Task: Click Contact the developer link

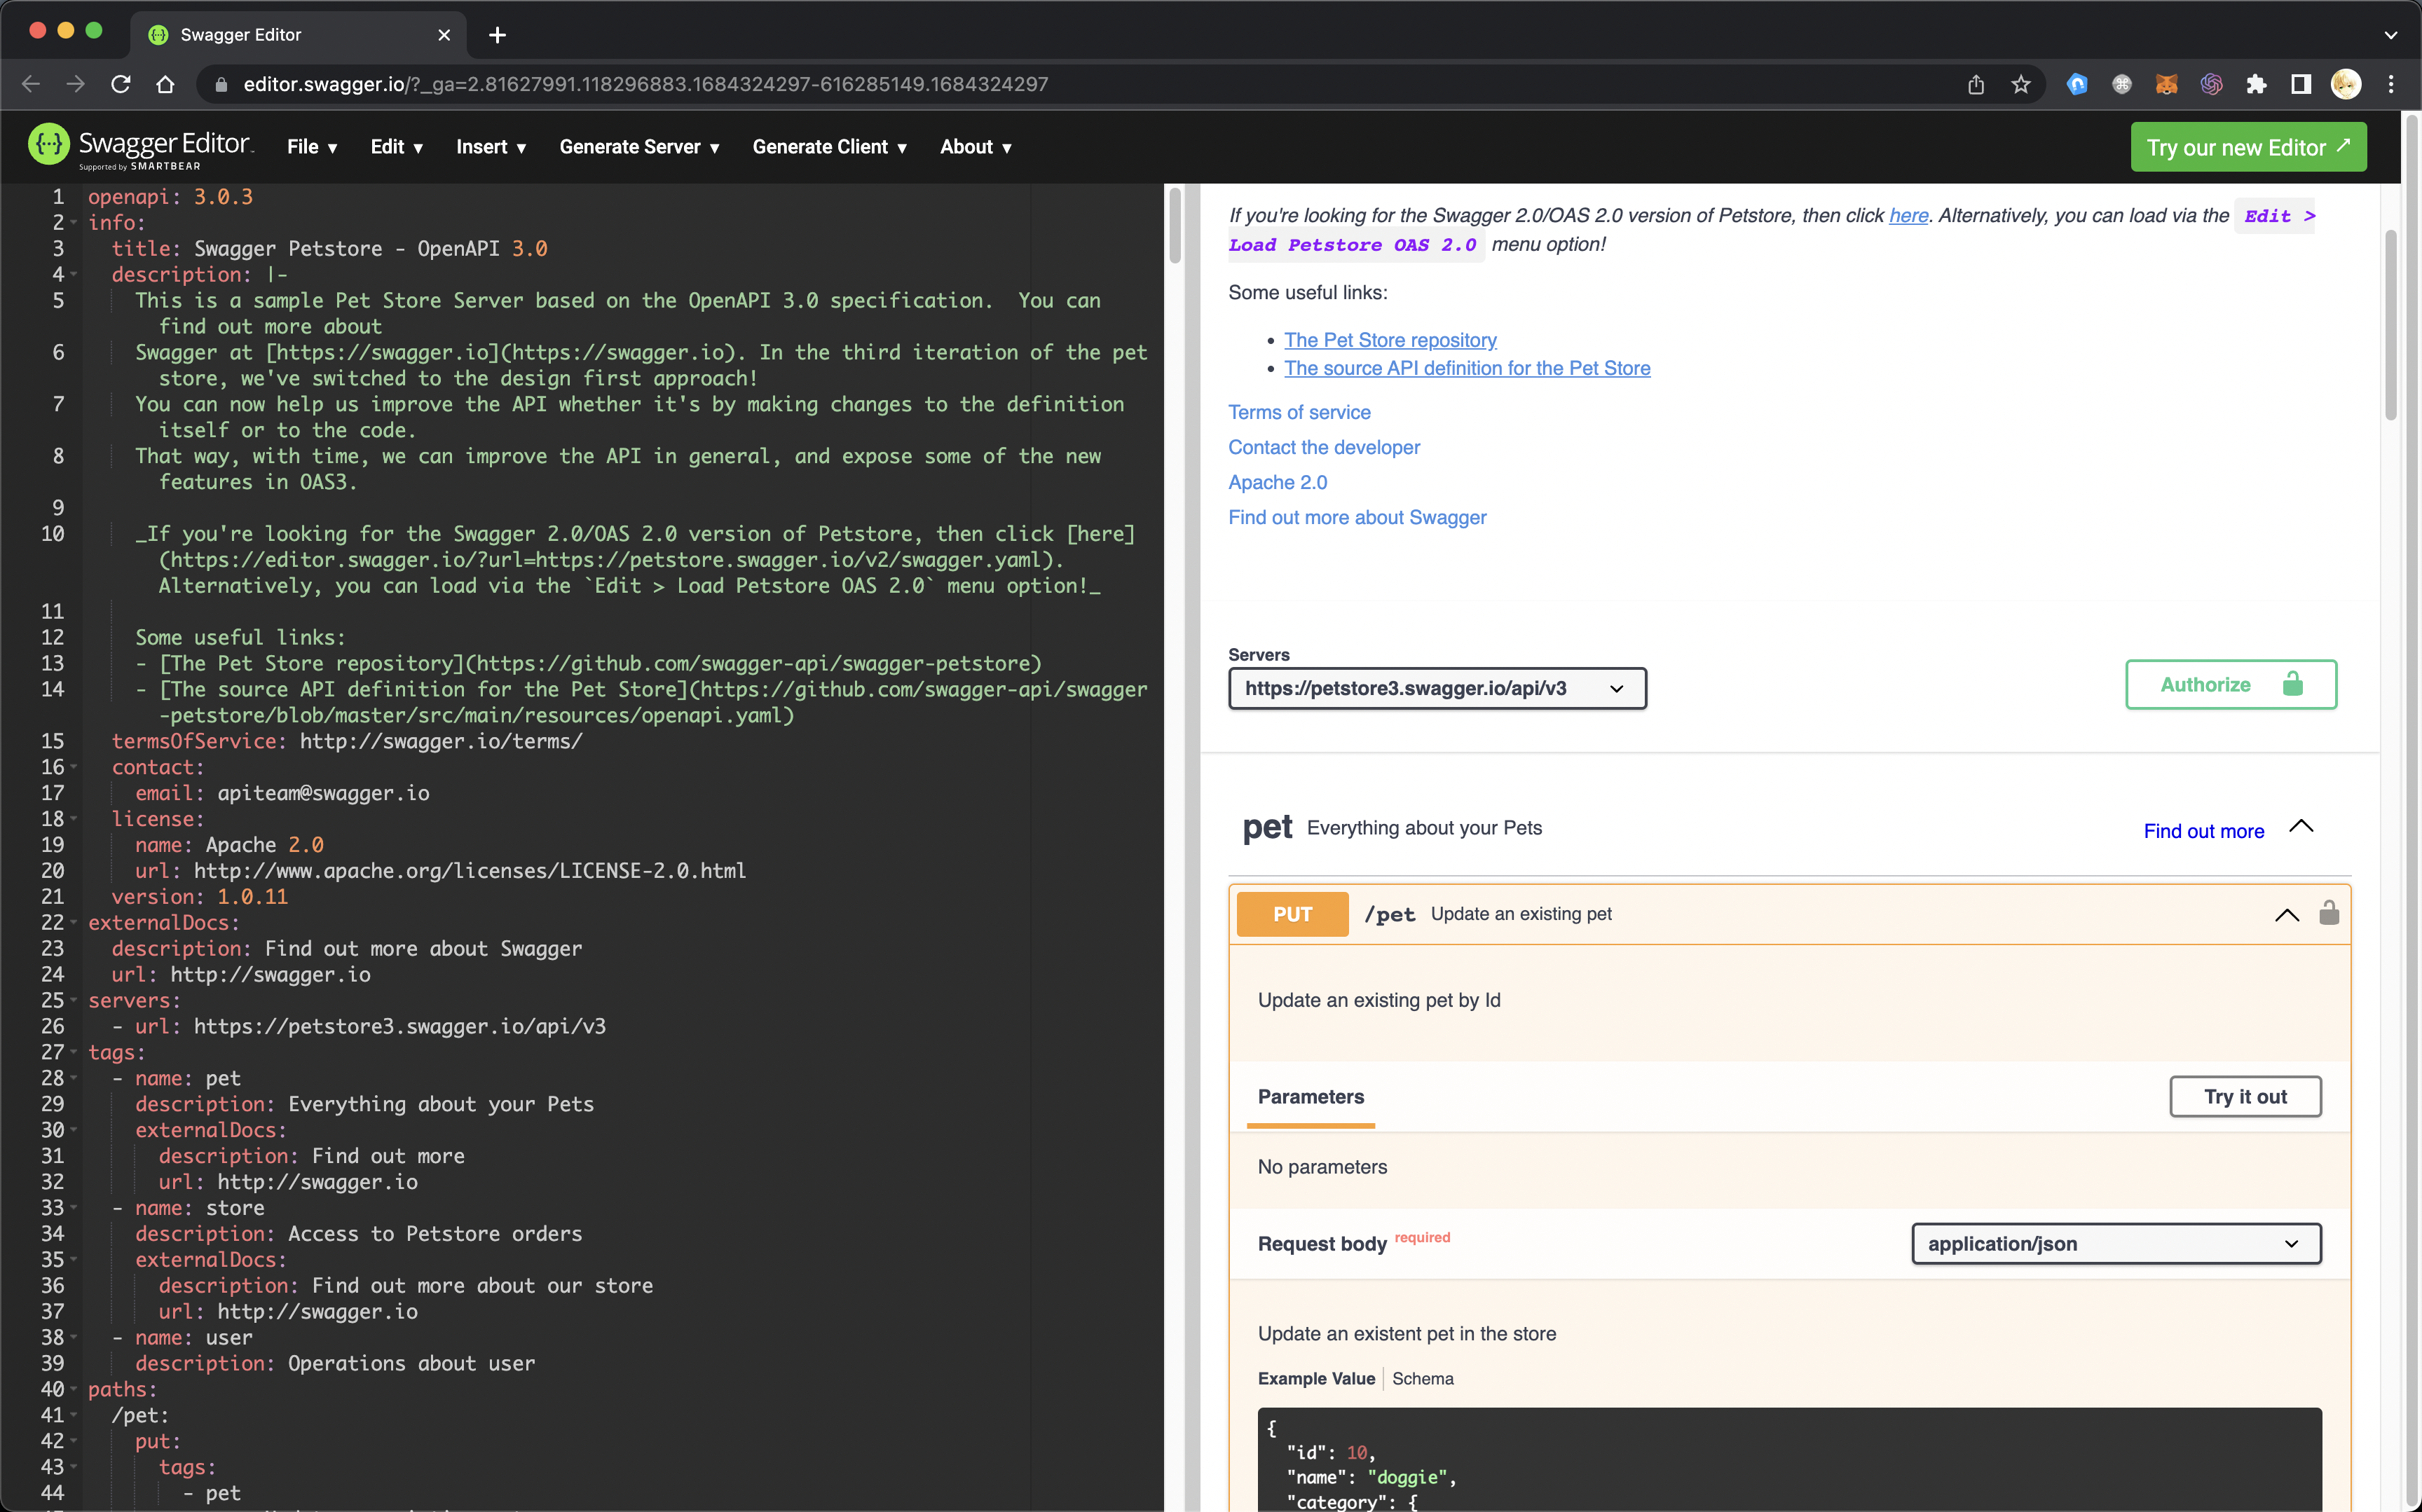Action: pyautogui.click(x=1324, y=447)
